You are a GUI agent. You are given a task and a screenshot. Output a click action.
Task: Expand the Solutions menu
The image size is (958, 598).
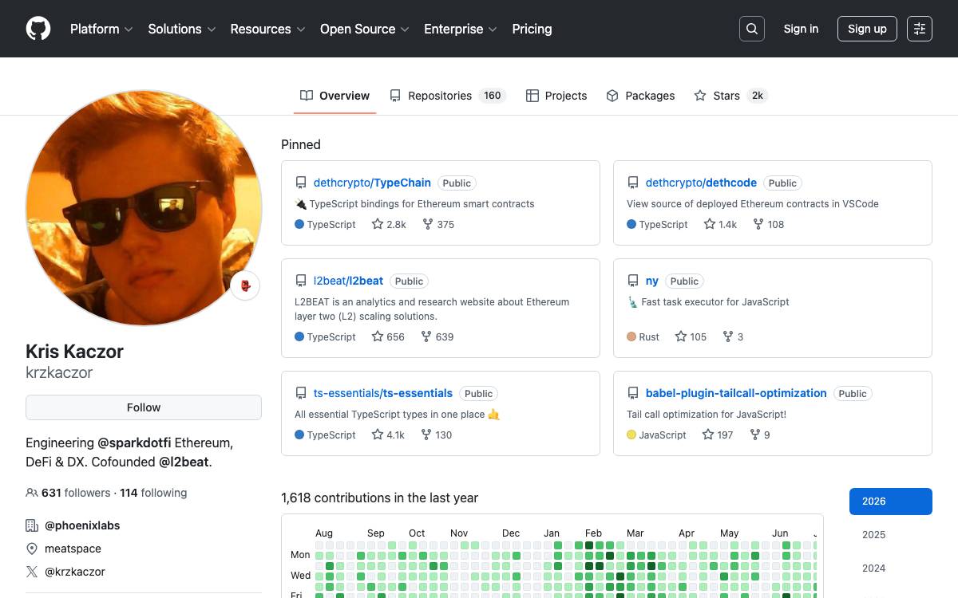tap(182, 29)
